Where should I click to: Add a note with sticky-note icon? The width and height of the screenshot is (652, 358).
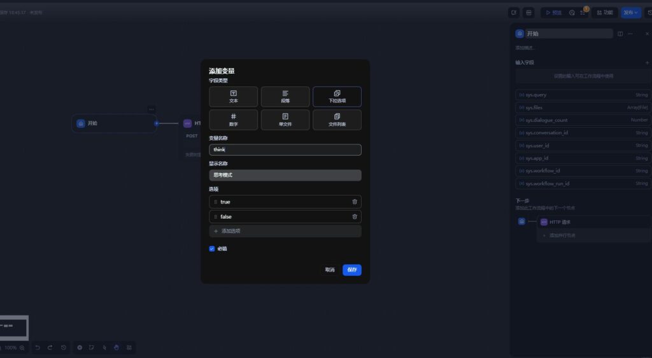(92, 348)
